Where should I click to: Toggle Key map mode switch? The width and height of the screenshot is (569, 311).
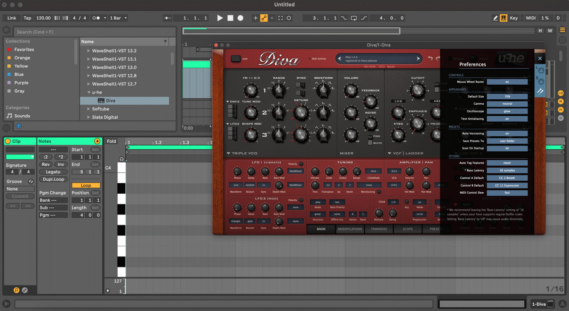[514, 18]
